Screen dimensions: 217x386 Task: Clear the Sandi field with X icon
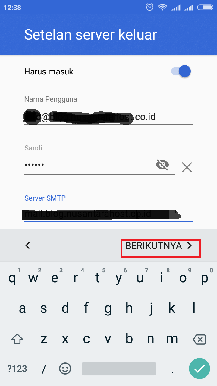coord(187,167)
